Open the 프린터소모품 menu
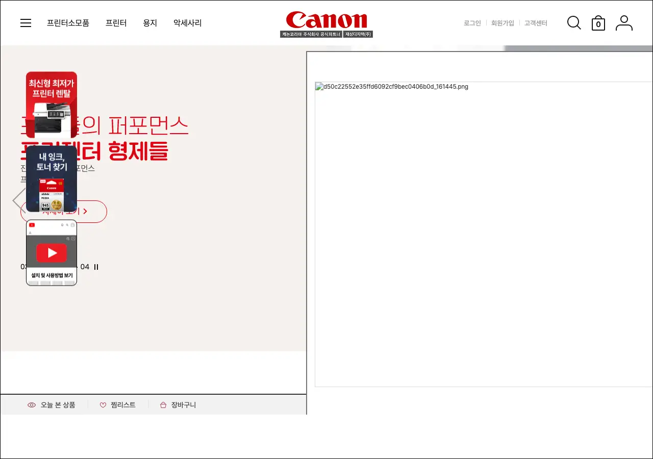Viewport: 653px width, 459px height. (68, 23)
